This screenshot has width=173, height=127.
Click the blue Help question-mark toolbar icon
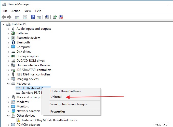(33, 17)
